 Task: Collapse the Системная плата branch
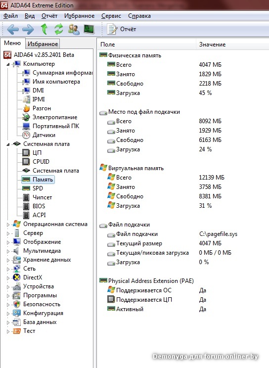point(8,144)
